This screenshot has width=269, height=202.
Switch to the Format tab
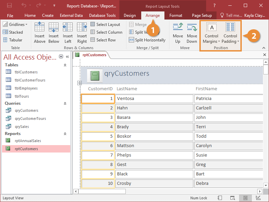point(176,15)
